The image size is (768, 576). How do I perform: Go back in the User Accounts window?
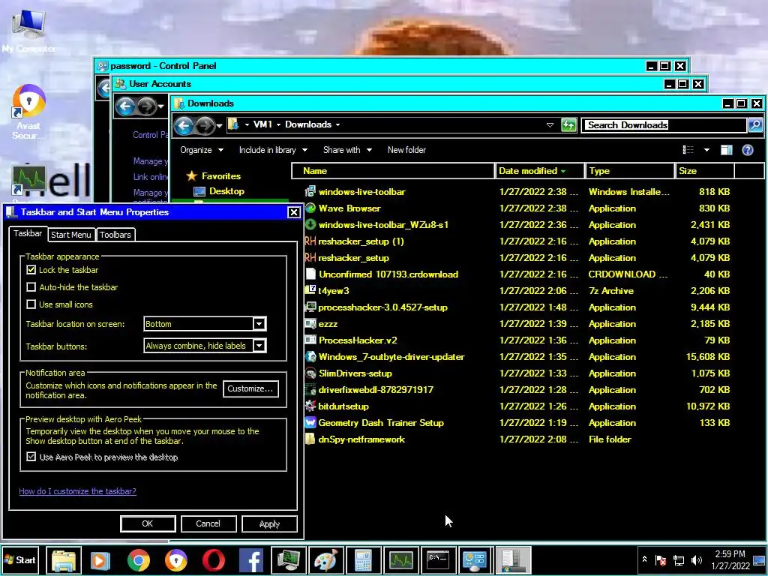point(125,106)
